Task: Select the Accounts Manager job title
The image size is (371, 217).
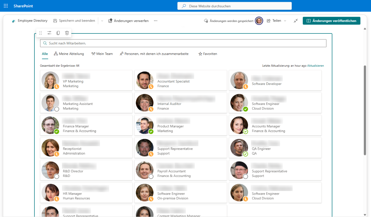Action: click(266, 126)
